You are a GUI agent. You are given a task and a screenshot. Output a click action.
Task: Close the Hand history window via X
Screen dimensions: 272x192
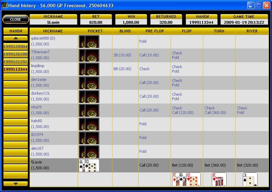[266, 6]
